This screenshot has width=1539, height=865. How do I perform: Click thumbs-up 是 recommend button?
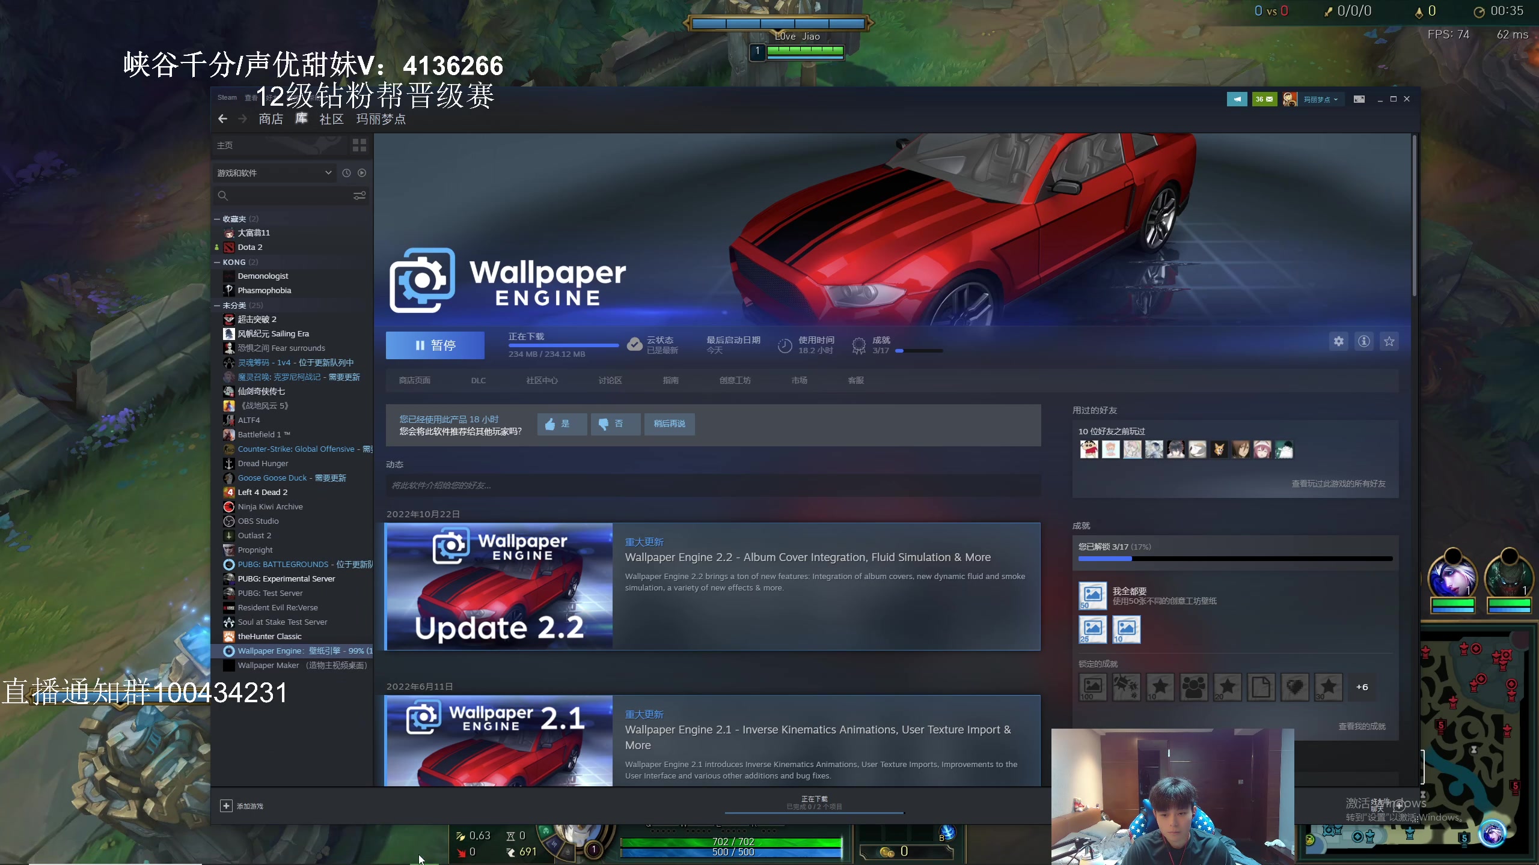[x=562, y=424]
